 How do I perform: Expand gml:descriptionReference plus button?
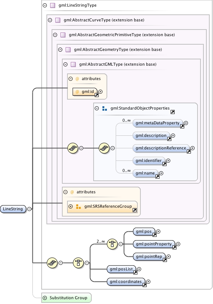pyautogui.click(x=192, y=148)
